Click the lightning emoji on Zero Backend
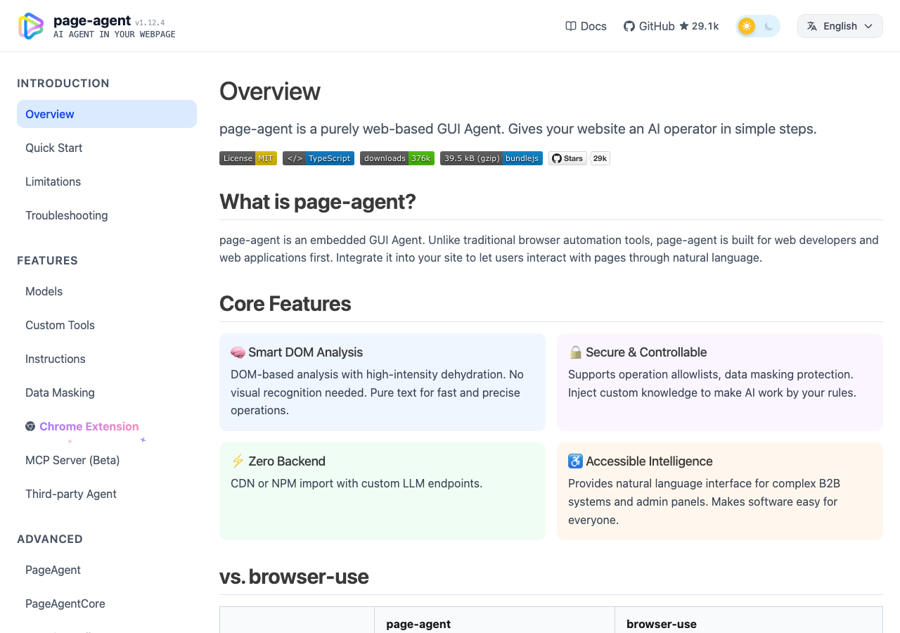Viewport: 900px width, 633px height. tap(238, 461)
